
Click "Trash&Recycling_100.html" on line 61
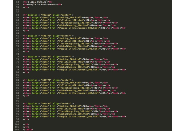click(75, 23)
